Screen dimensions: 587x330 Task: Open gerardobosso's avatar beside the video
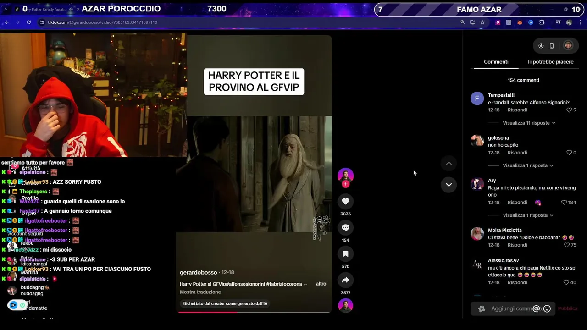tap(345, 176)
